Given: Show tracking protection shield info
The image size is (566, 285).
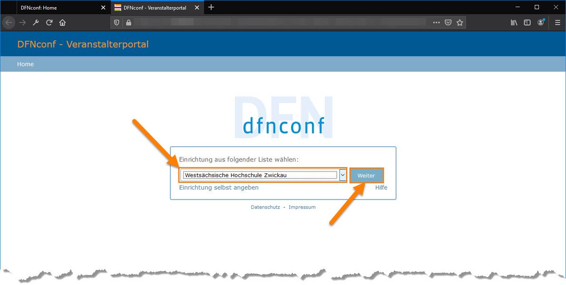Looking at the screenshot, I should (117, 23).
